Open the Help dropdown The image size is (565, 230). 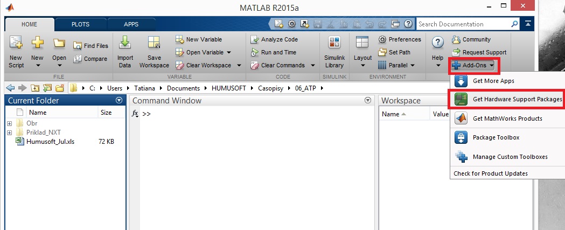pos(437,52)
